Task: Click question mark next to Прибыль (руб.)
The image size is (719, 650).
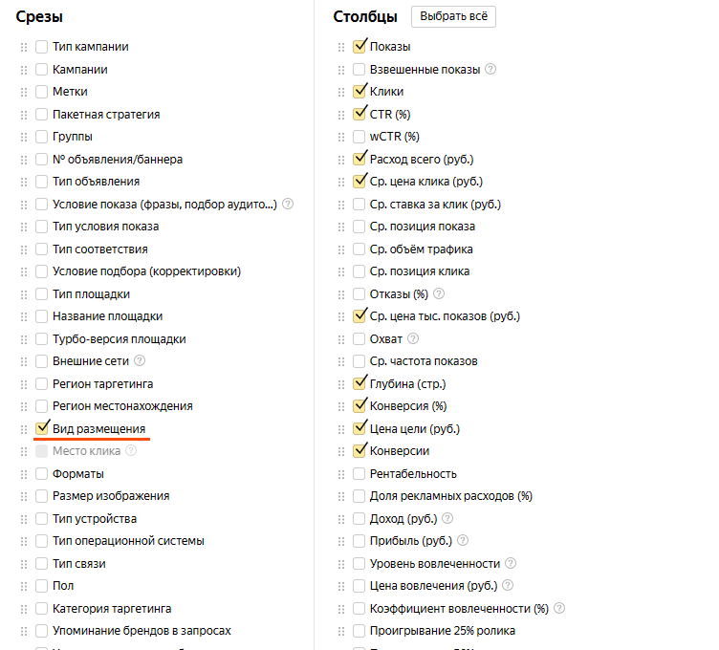Action: [x=463, y=540]
